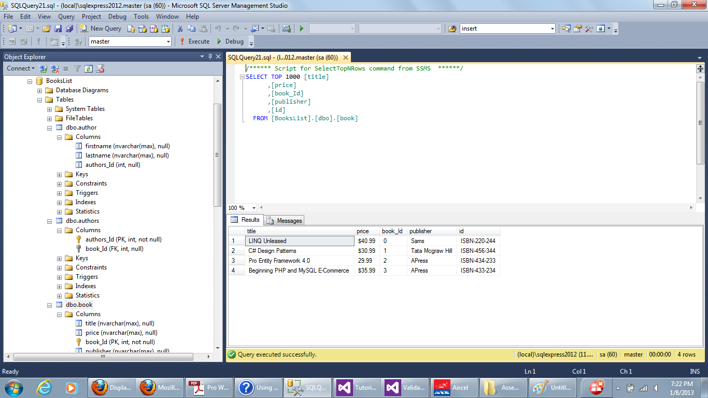The height and width of the screenshot is (398, 708).
Task: Click the Analysis Services MDX Query icon
Action: tap(142, 29)
